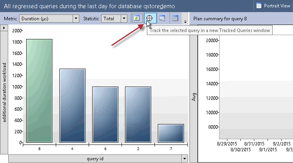The height and width of the screenshot is (163, 293).
Task: Expand the vertical axis panel arrow
Action: [4, 28]
